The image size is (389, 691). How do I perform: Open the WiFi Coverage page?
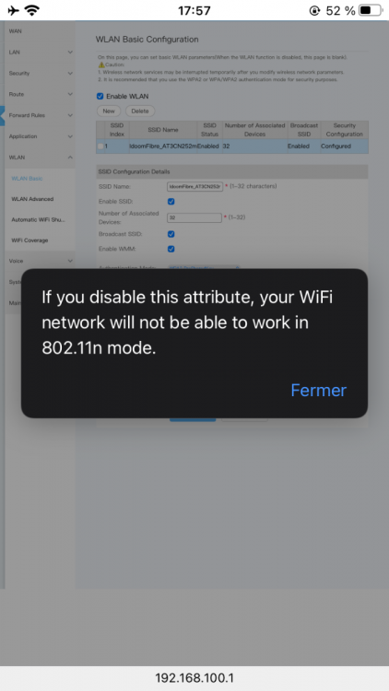(29, 240)
